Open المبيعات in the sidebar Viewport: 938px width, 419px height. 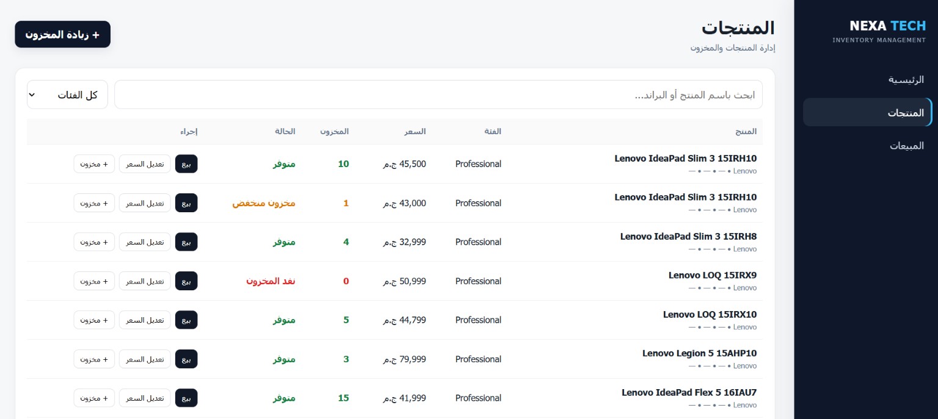tap(907, 145)
